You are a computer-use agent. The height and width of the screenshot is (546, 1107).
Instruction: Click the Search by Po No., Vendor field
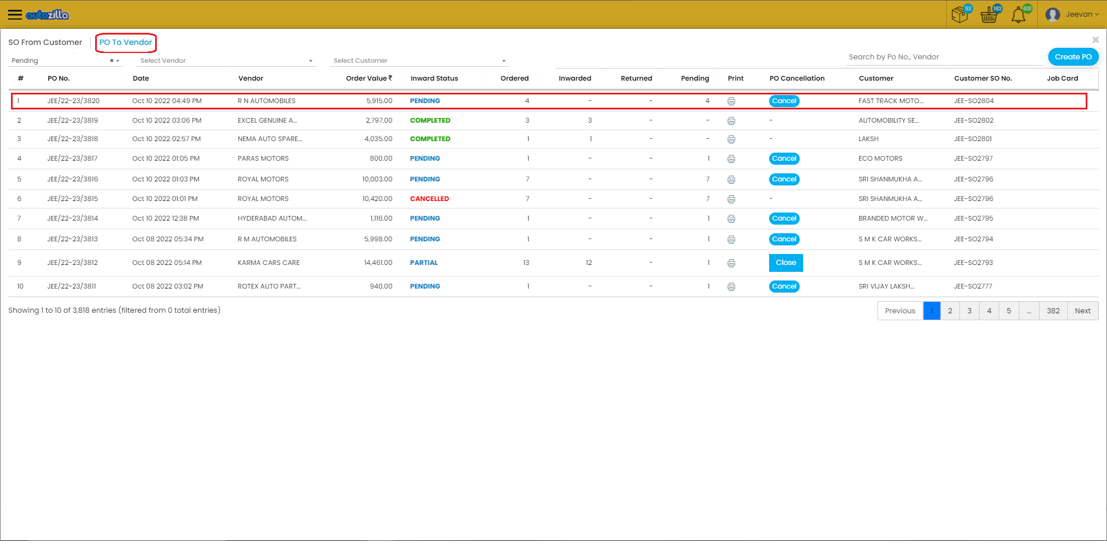(944, 57)
